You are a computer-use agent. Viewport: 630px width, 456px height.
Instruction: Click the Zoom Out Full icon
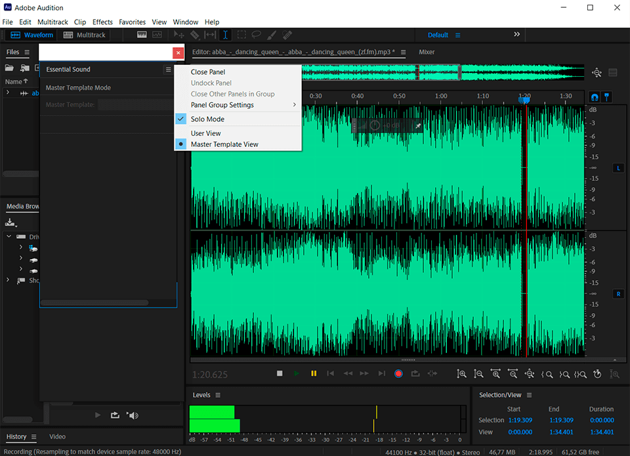[x=530, y=374]
